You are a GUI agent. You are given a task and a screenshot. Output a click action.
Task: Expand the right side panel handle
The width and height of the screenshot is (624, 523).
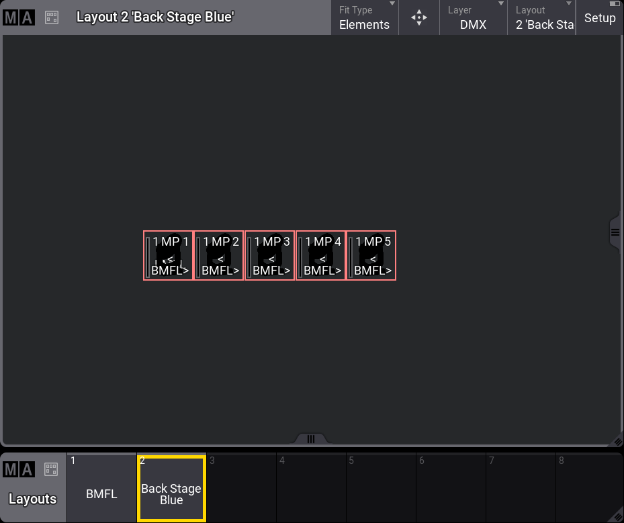[615, 233]
